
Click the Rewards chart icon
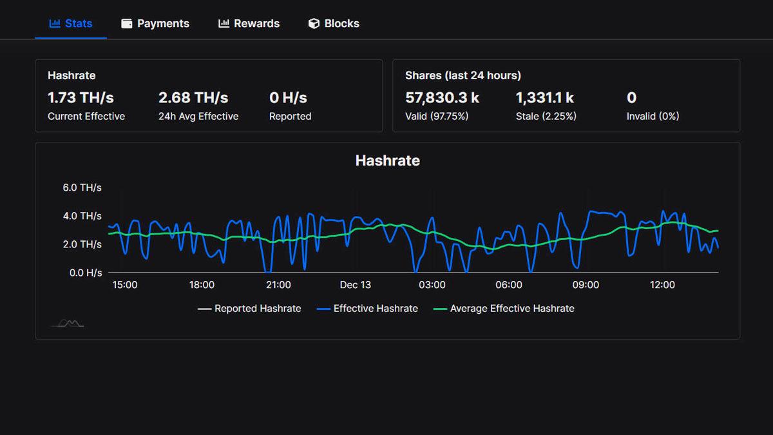(224, 23)
